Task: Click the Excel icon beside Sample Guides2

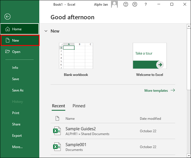Action: click(x=57, y=131)
